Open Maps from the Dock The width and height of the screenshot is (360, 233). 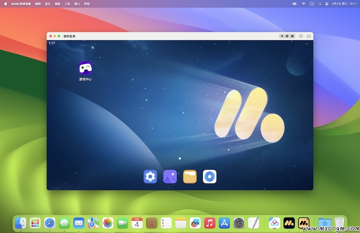click(94, 223)
